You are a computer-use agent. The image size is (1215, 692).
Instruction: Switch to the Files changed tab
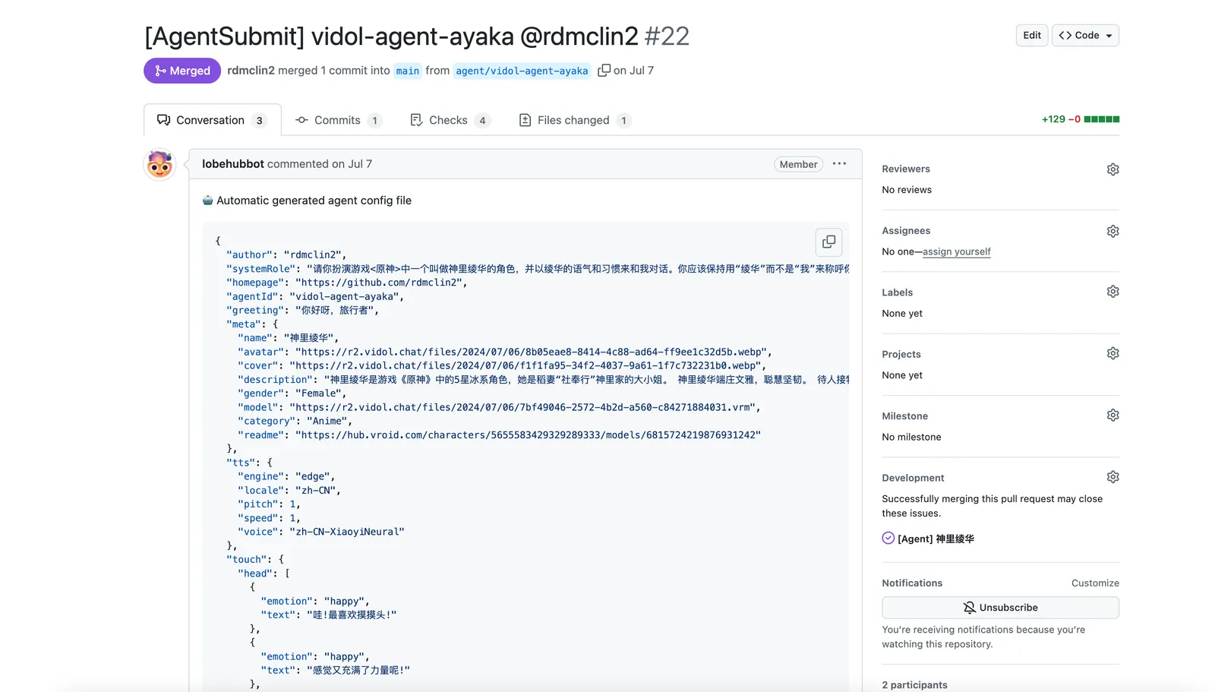click(575, 120)
